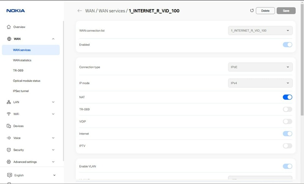This screenshot has height=184, width=304.
Task: Open the WAN connection list dropdown
Action: coord(260,30)
